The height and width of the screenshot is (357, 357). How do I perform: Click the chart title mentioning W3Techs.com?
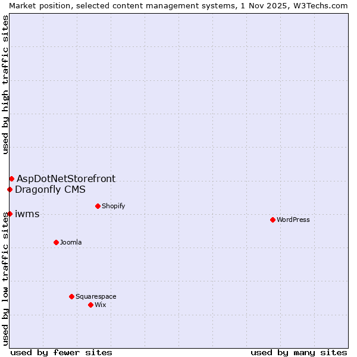click(178, 5)
